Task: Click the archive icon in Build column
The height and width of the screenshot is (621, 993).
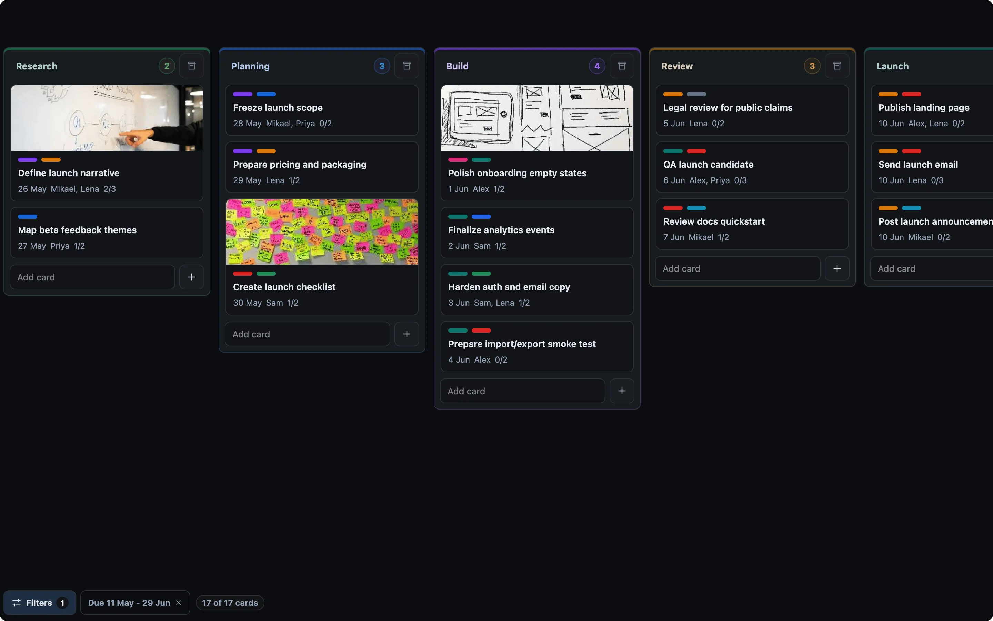Action: pos(622,66)
